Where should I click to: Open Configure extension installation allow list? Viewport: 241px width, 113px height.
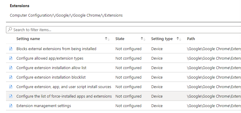tap(51, 68)
